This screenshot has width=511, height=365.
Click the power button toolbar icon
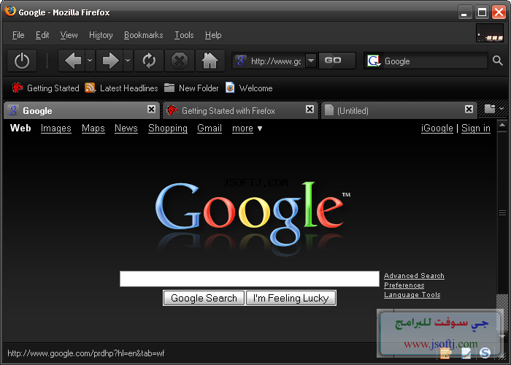[22, 61]
